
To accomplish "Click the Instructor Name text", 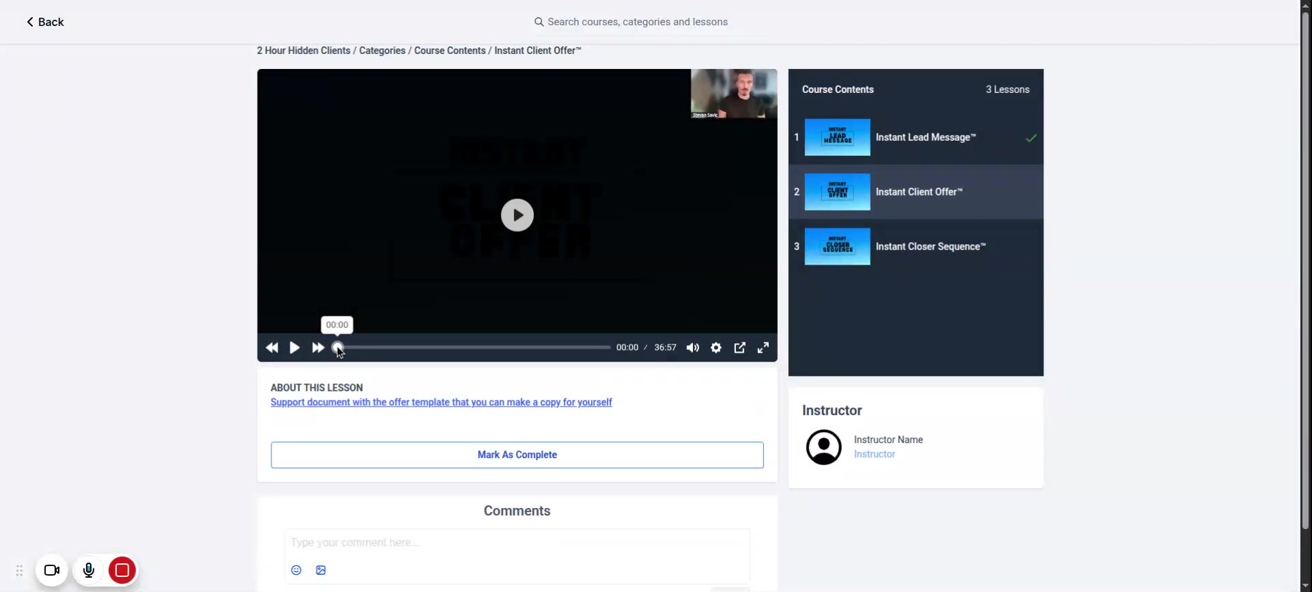I will coord(888,440).
